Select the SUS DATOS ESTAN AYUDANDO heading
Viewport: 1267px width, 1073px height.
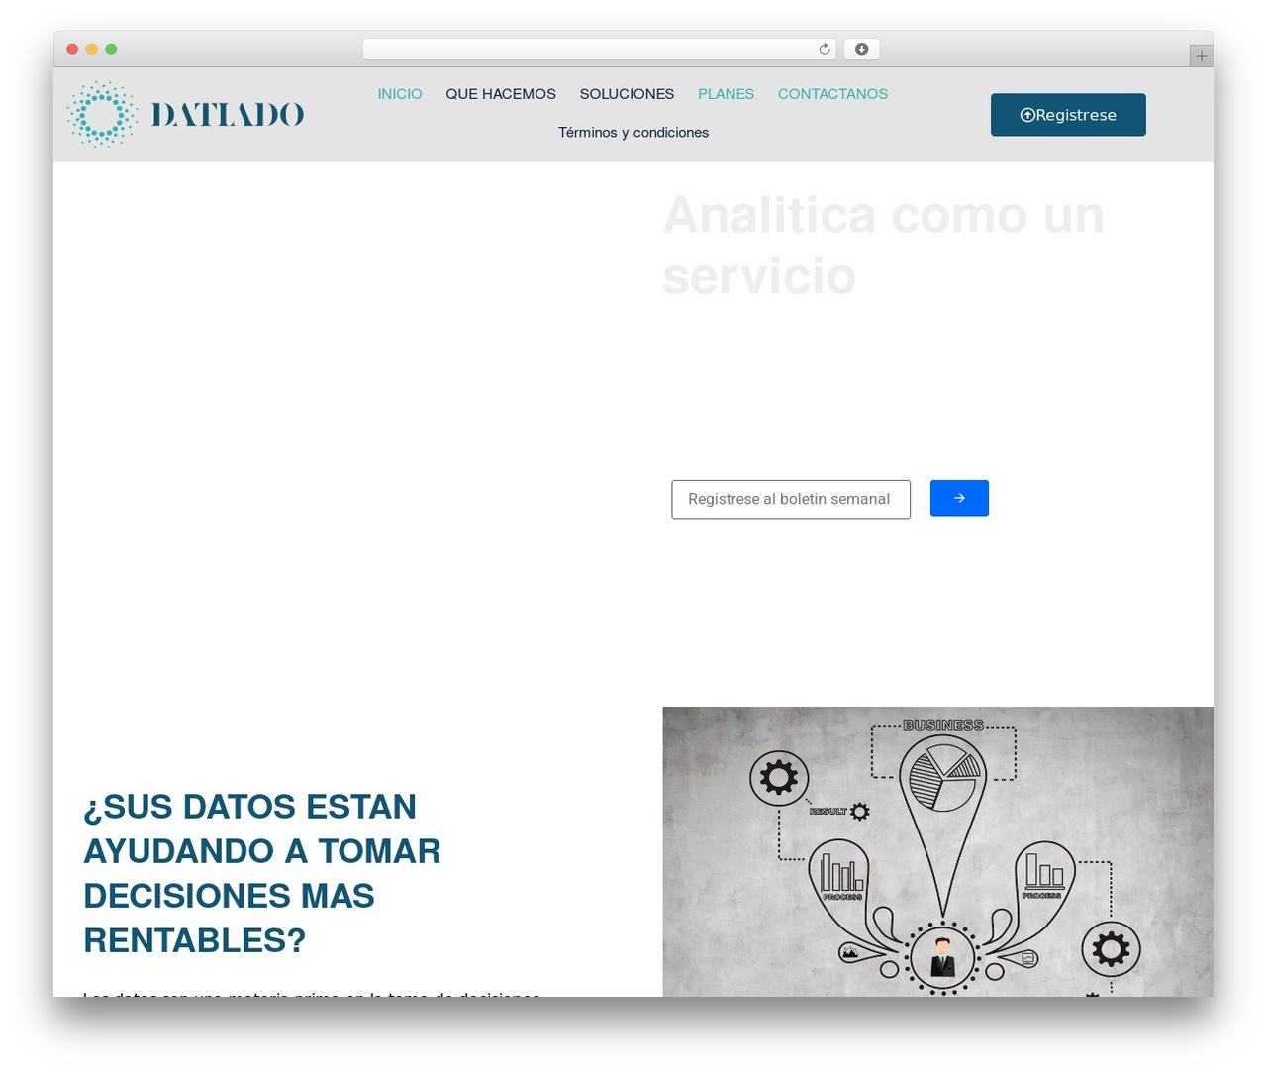262,873
